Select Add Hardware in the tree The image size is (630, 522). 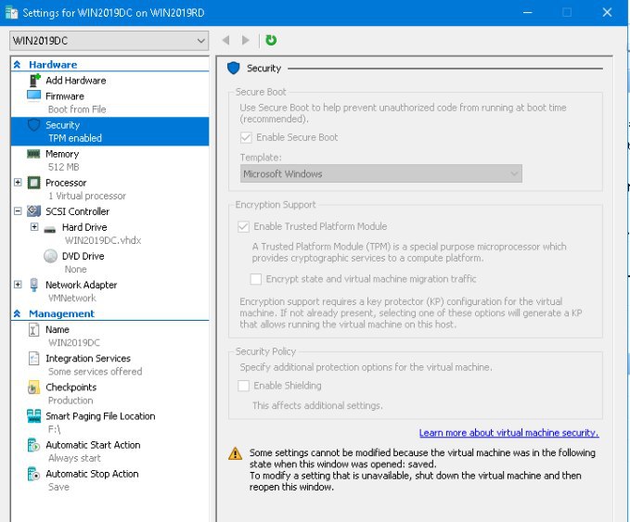[x=76, y=81]
